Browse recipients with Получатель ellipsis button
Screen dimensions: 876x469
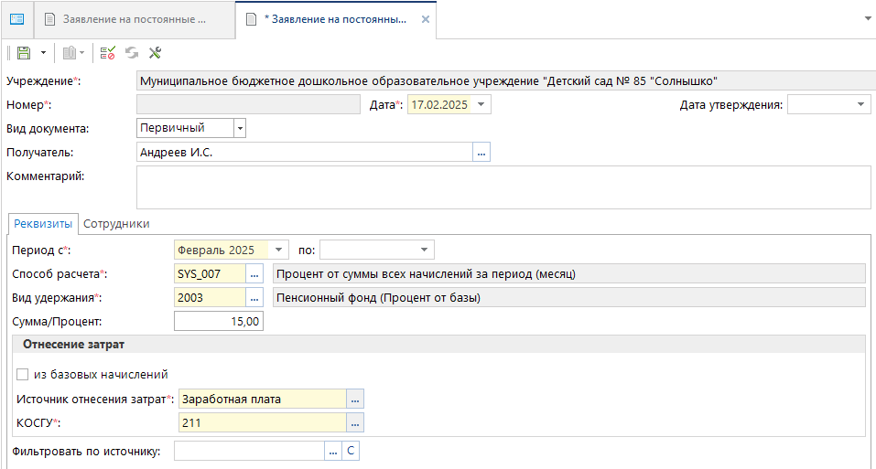[482, 153]
